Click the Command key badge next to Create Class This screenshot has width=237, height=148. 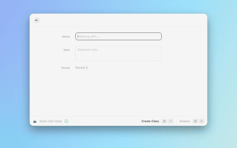point(164,121)
